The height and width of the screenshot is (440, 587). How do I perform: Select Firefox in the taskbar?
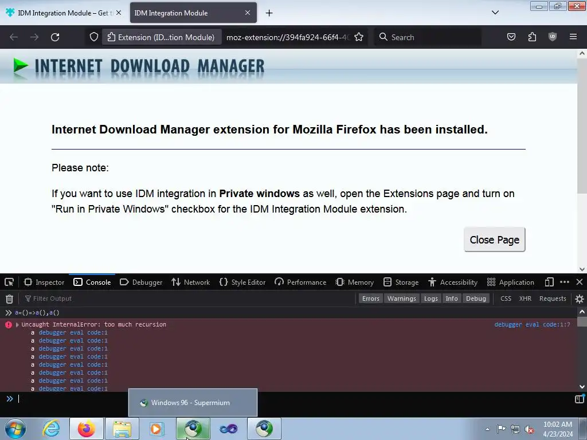point(87,429)
